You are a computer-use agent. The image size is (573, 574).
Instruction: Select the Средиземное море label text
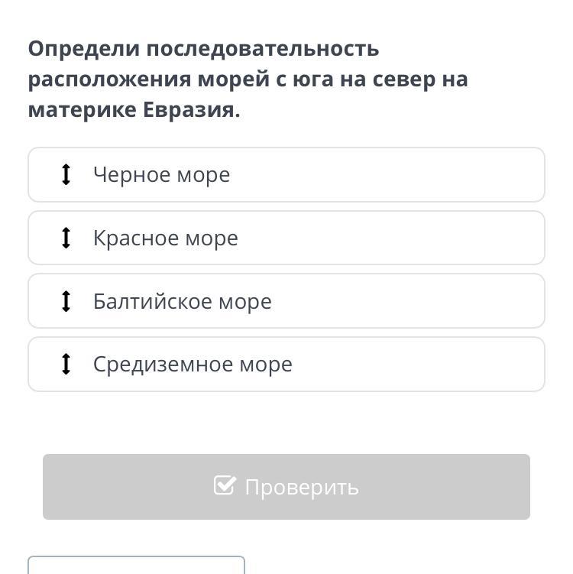193,365
